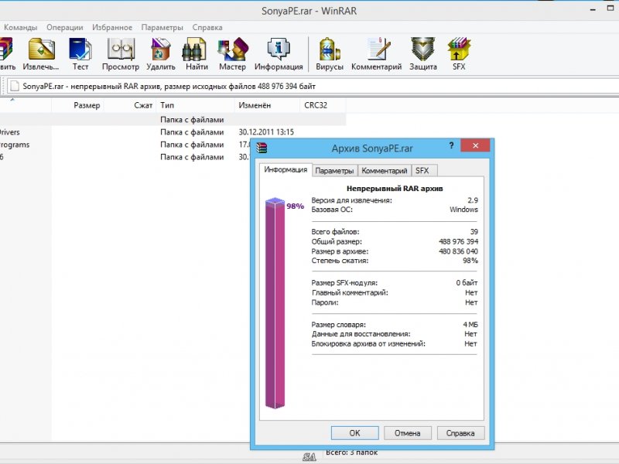The image size is (619, 464).
Task: Click the packed size value 480 836 040
Action: [x=458, y=251]
